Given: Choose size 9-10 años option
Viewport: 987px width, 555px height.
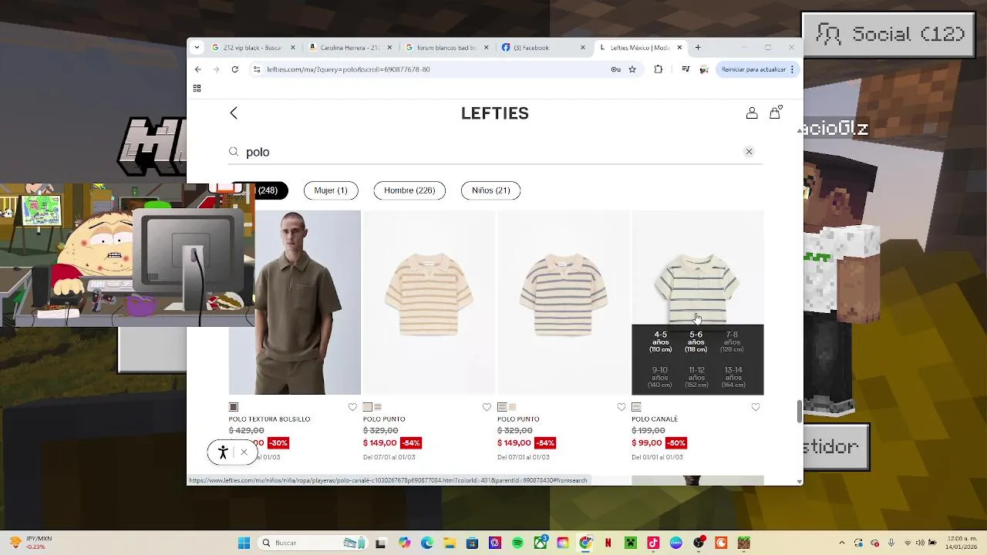Looking at the screenshot, I should pos(660,377).
